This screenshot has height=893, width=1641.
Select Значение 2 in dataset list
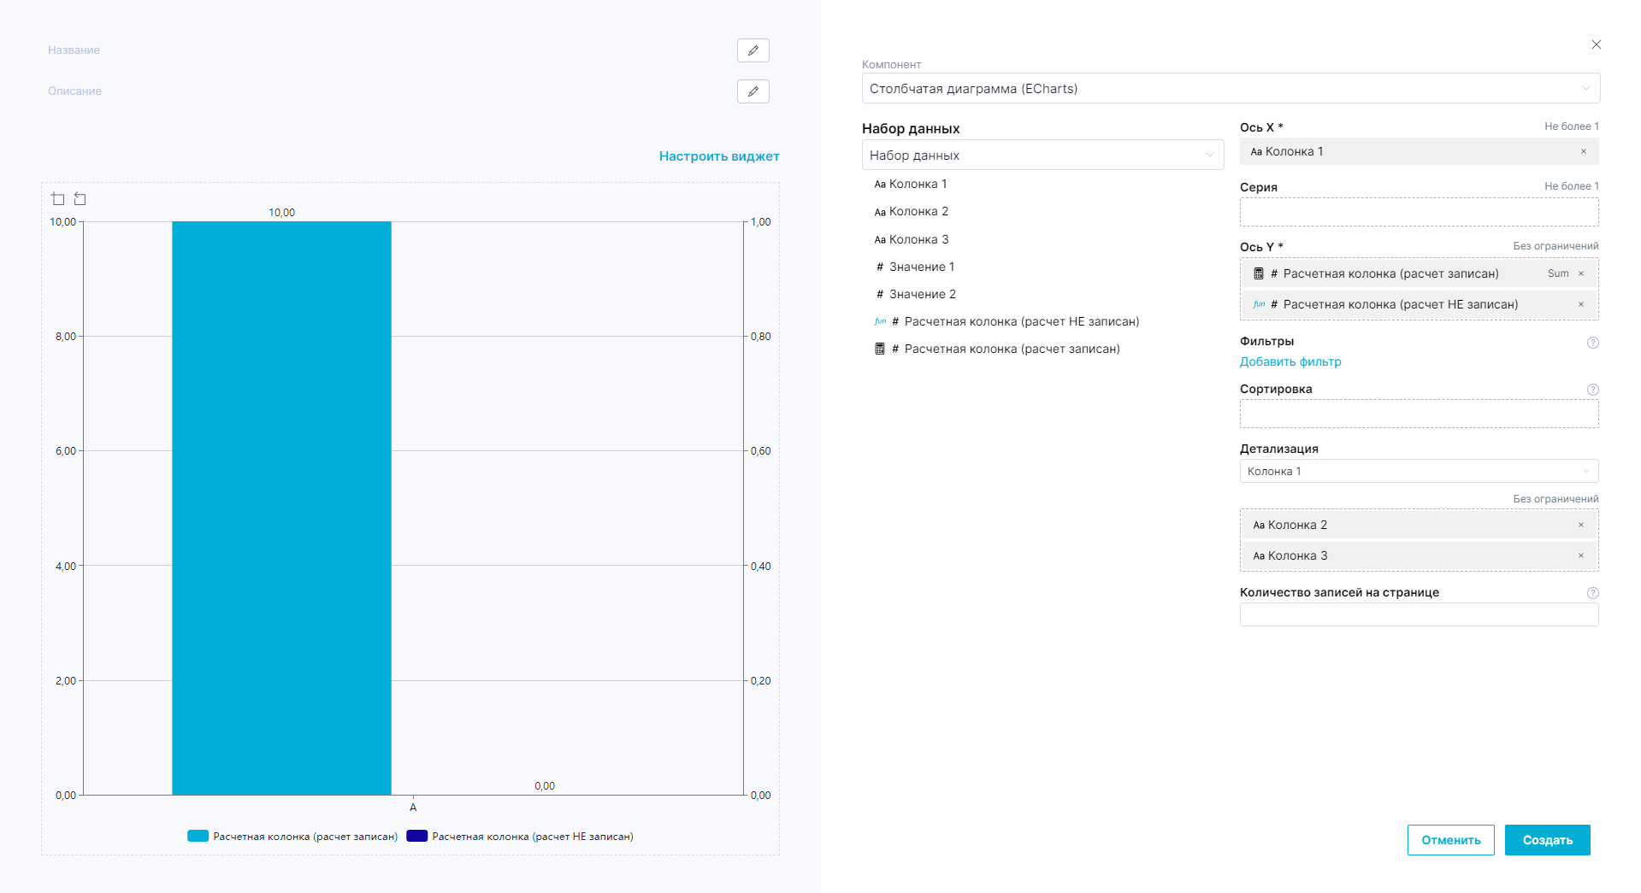pyautogui.click(x=922, y=294)
